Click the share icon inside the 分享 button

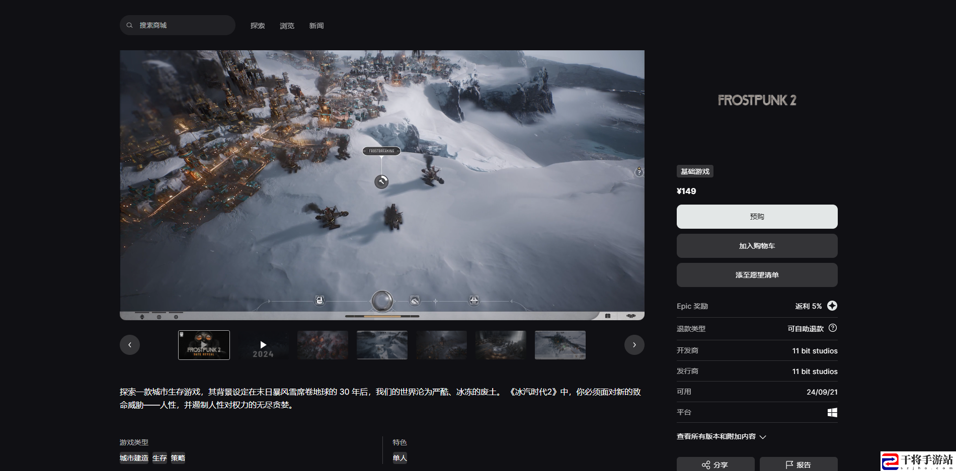(x=706, y=465)
